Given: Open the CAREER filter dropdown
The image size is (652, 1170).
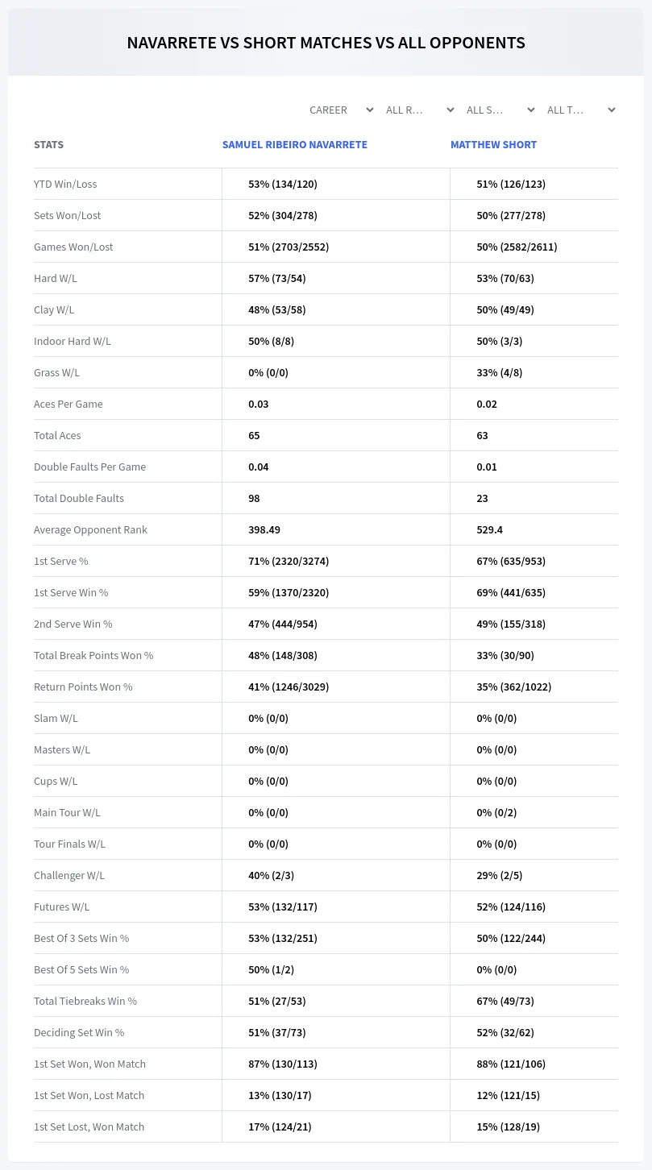Looking at the screenshot, I should coord(341,110).
